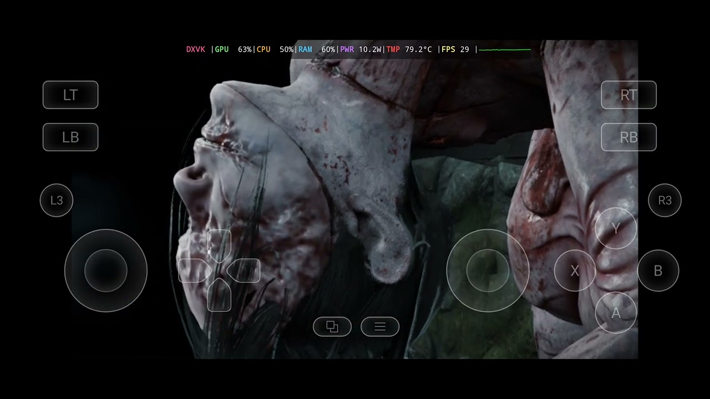Viewport: 710px width, 399px height.
Task: Click the DXVK label in overlay
Action: coord(196,49)
